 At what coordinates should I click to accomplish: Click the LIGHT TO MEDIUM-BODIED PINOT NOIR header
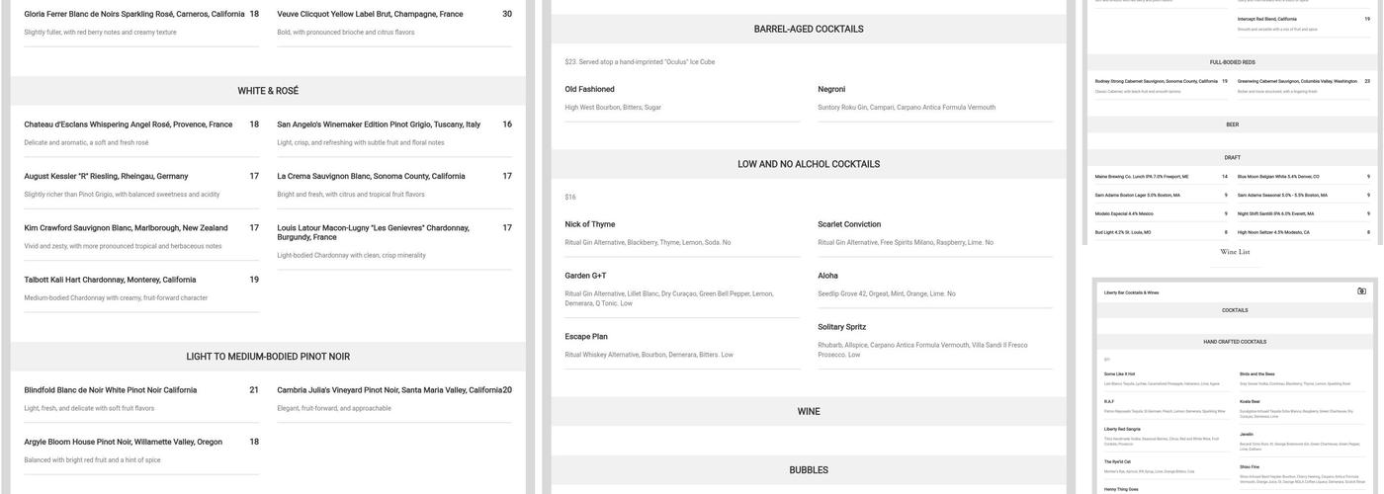click(x=268, y=357)
